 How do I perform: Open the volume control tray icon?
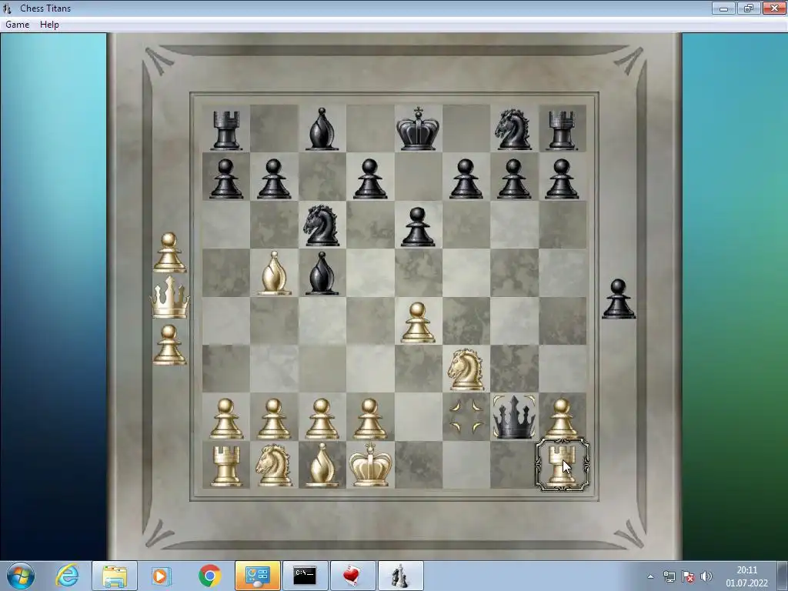(x=706, y=576)
